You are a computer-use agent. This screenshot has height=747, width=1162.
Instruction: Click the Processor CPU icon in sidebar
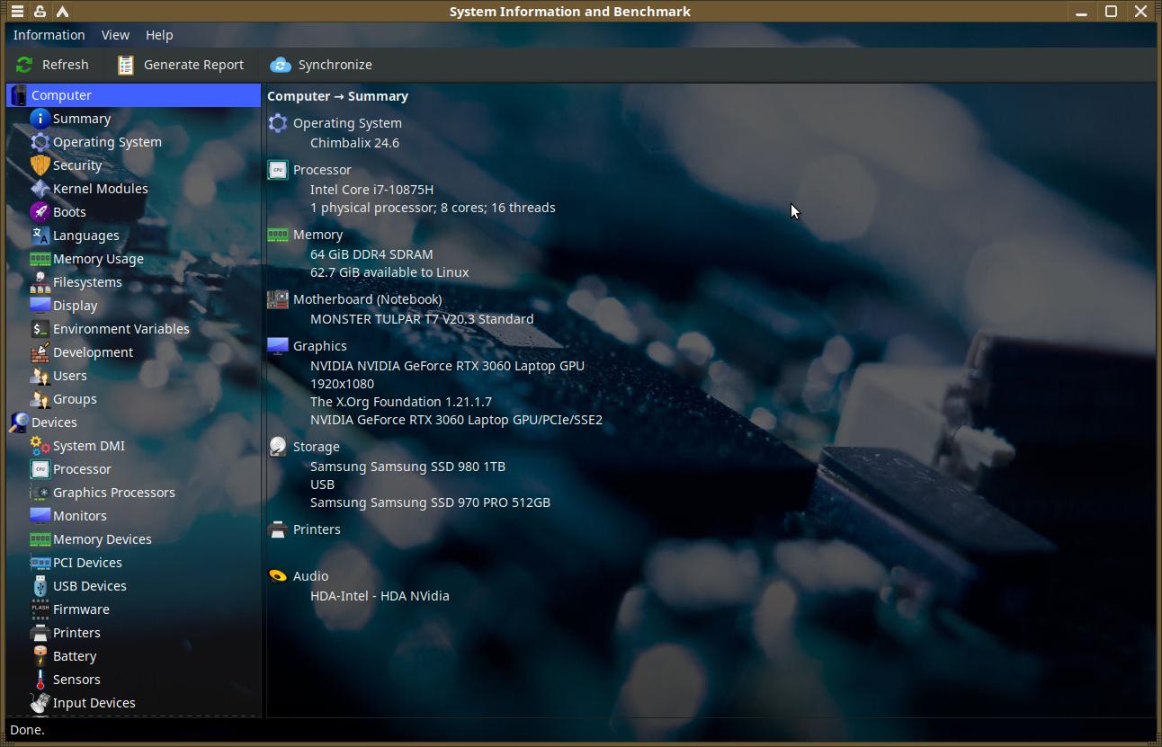pyautogui.click(x=40, y=469)
